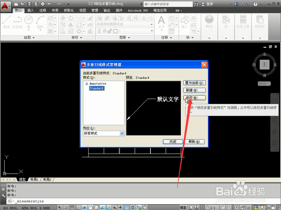281x210 pixels.
Task: Toggle snap mode in status bar
Action: pos(66,207)
